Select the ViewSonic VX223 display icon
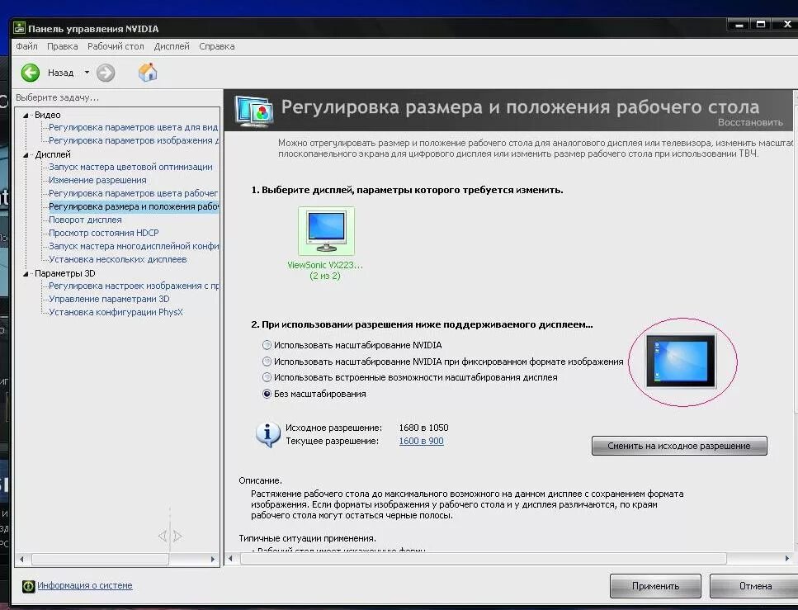The height and width of the screenshot is (610, 798). point(326,231)
